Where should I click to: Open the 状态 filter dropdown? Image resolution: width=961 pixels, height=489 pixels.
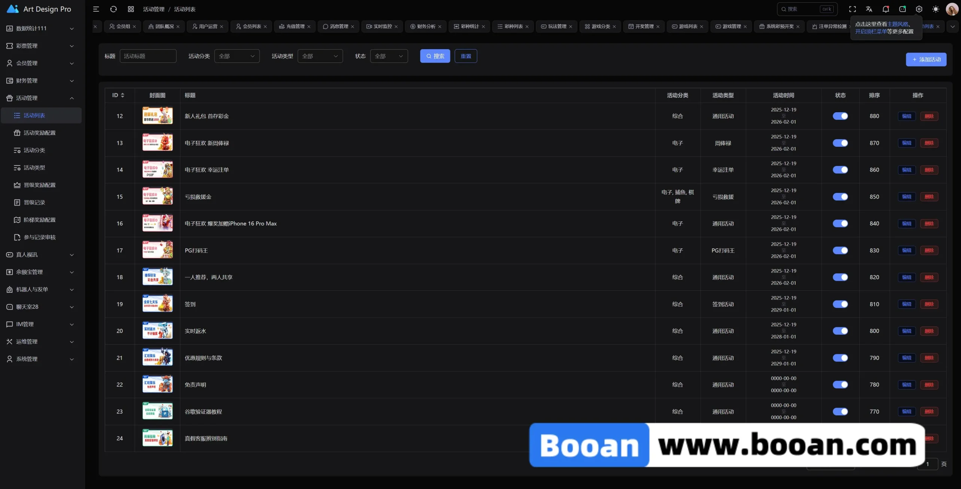389,56
